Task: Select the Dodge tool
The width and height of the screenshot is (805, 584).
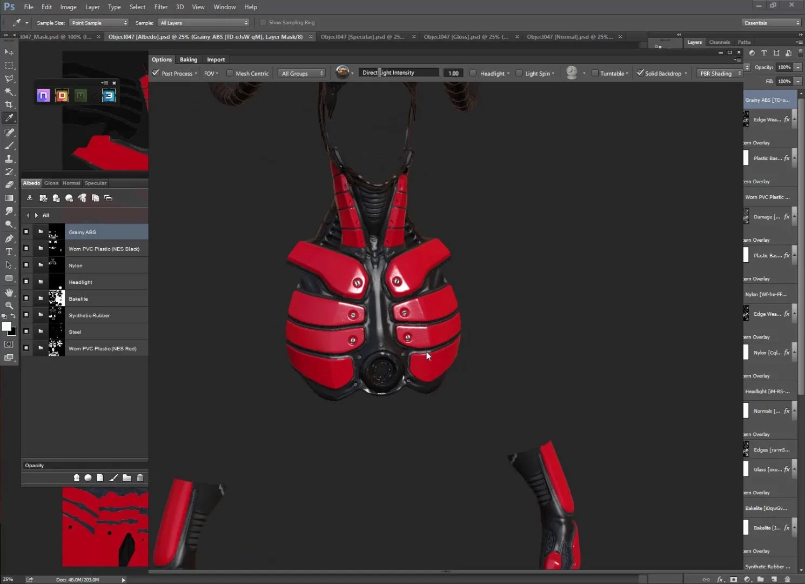Action: click(x=9, y=224)
